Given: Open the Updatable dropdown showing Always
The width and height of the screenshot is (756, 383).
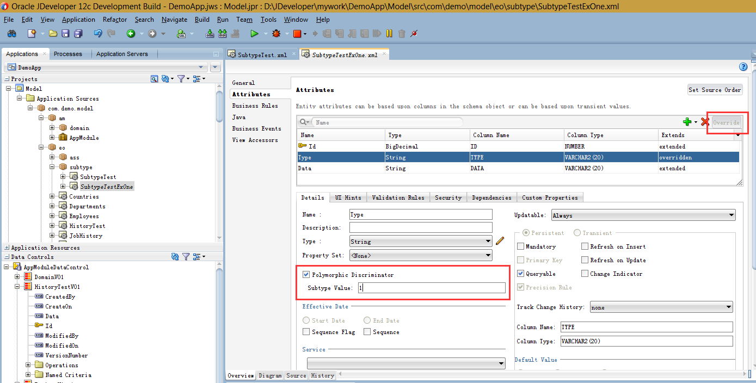Looking at the screenshot, I should [643, 215].
